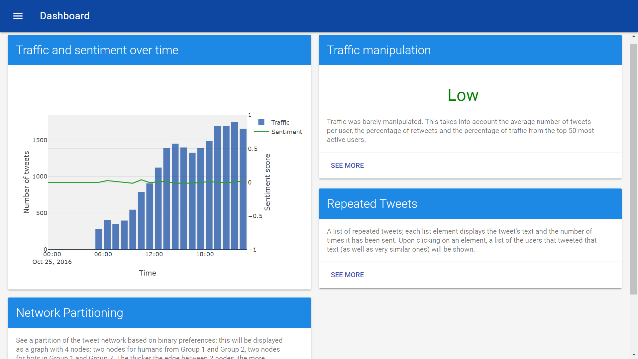638x359 pixels.
Task: Click the 12:00 time axis label
Action: pyautogui.click(x=154, y=254)
